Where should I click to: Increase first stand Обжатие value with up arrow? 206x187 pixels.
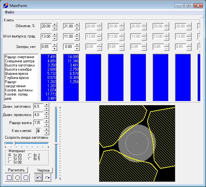click(54, 24)
